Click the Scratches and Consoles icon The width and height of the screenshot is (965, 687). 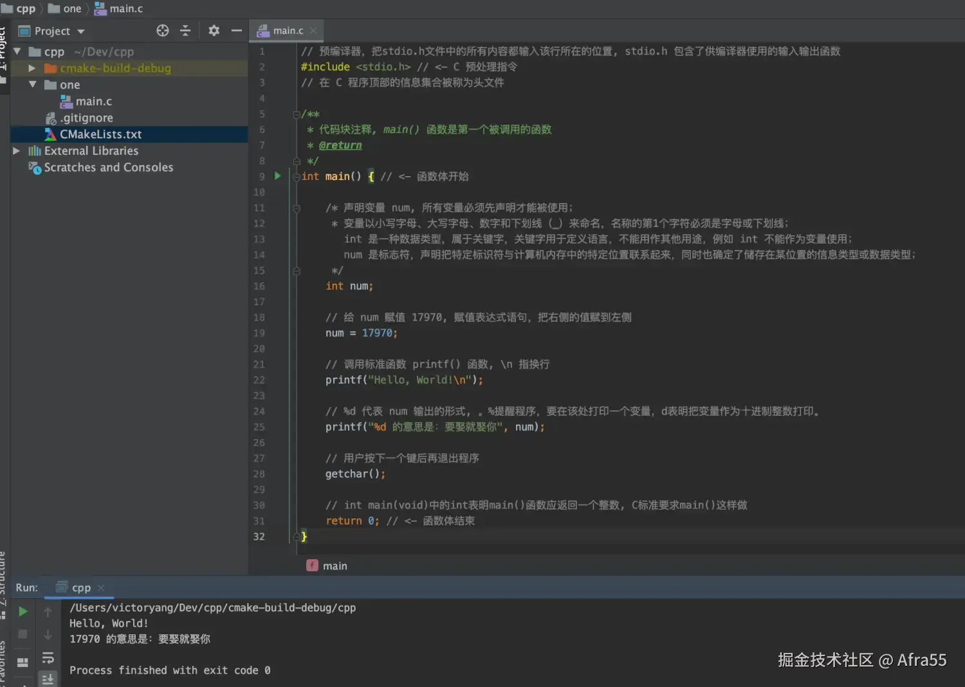click(x=35, y=168)
